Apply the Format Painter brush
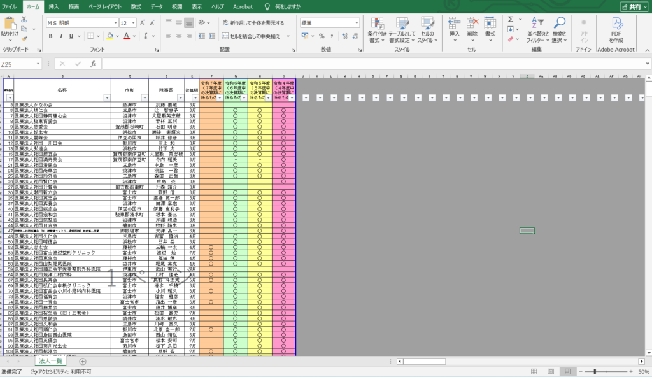 tap(24, 38)
